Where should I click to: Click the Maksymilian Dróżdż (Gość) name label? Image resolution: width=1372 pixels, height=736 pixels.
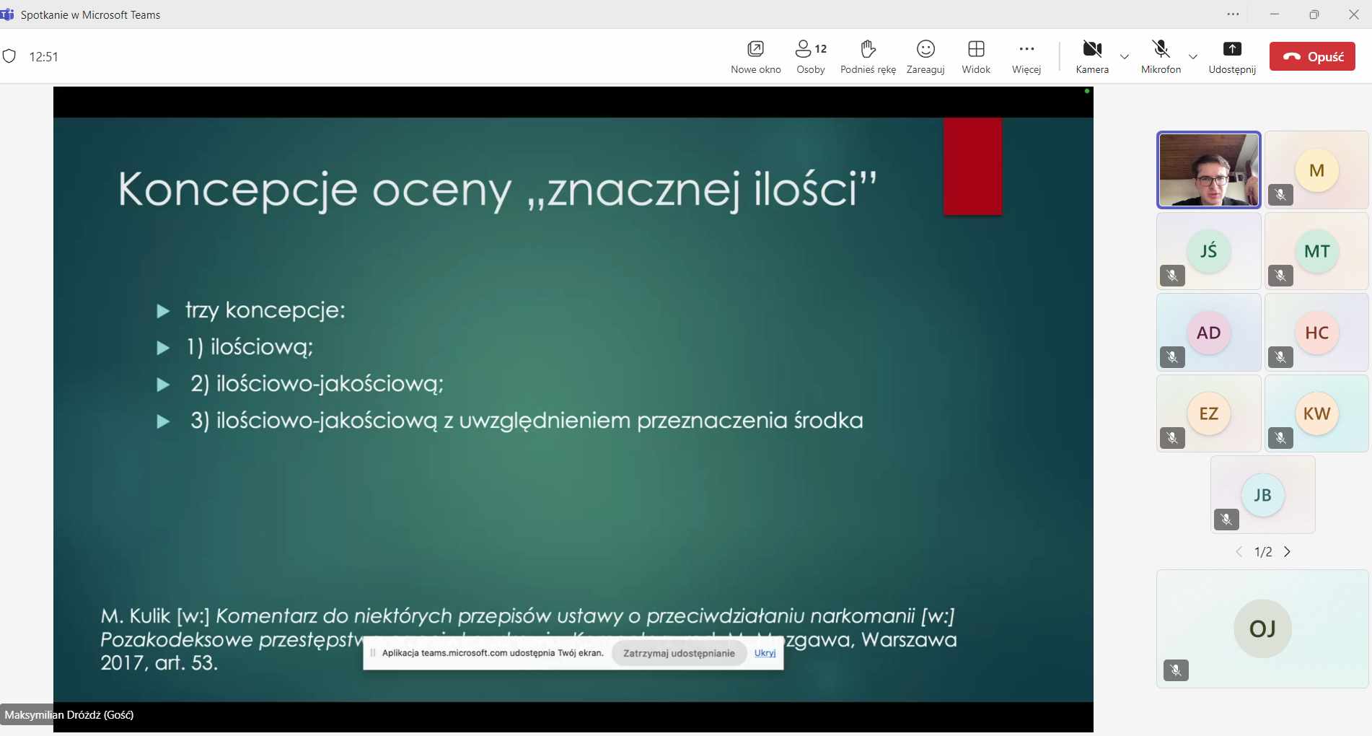coord(69,715)
